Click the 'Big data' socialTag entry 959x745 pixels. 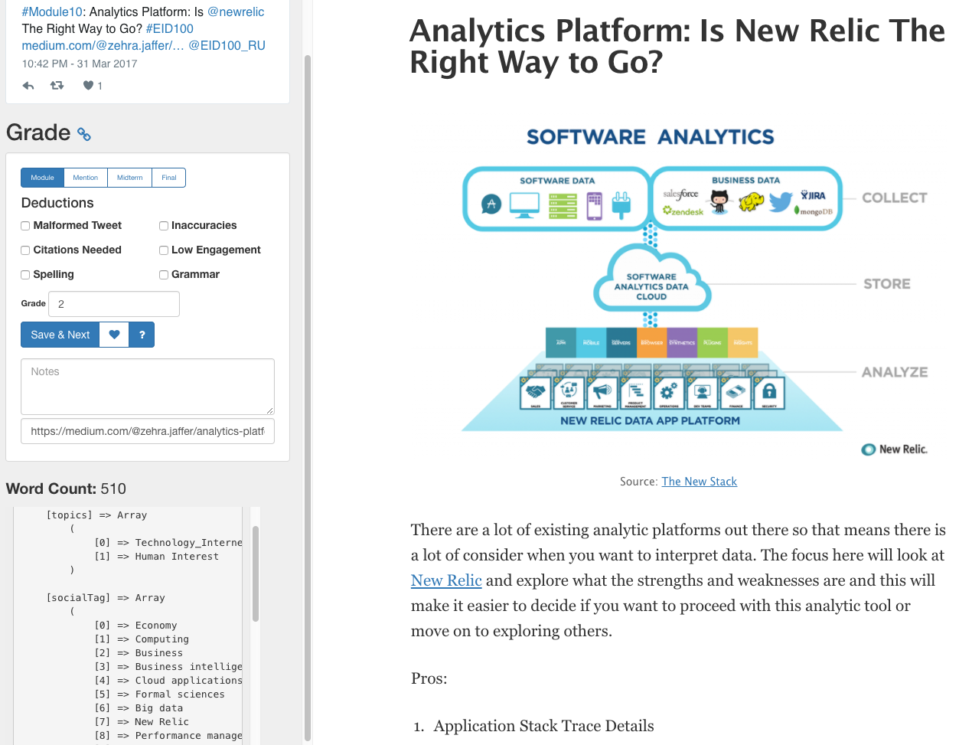click(x=159, y=708)
